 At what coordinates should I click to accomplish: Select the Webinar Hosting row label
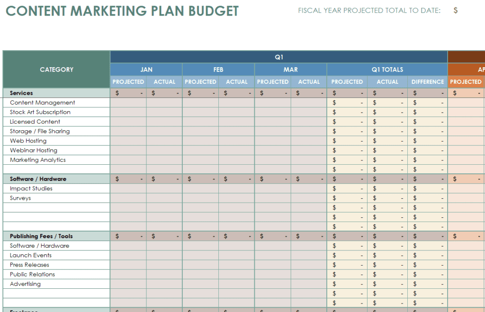(34, 151)
